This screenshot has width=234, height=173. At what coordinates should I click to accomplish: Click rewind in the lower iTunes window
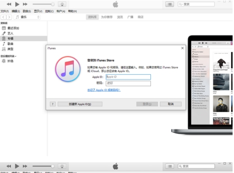click(9, 166)
